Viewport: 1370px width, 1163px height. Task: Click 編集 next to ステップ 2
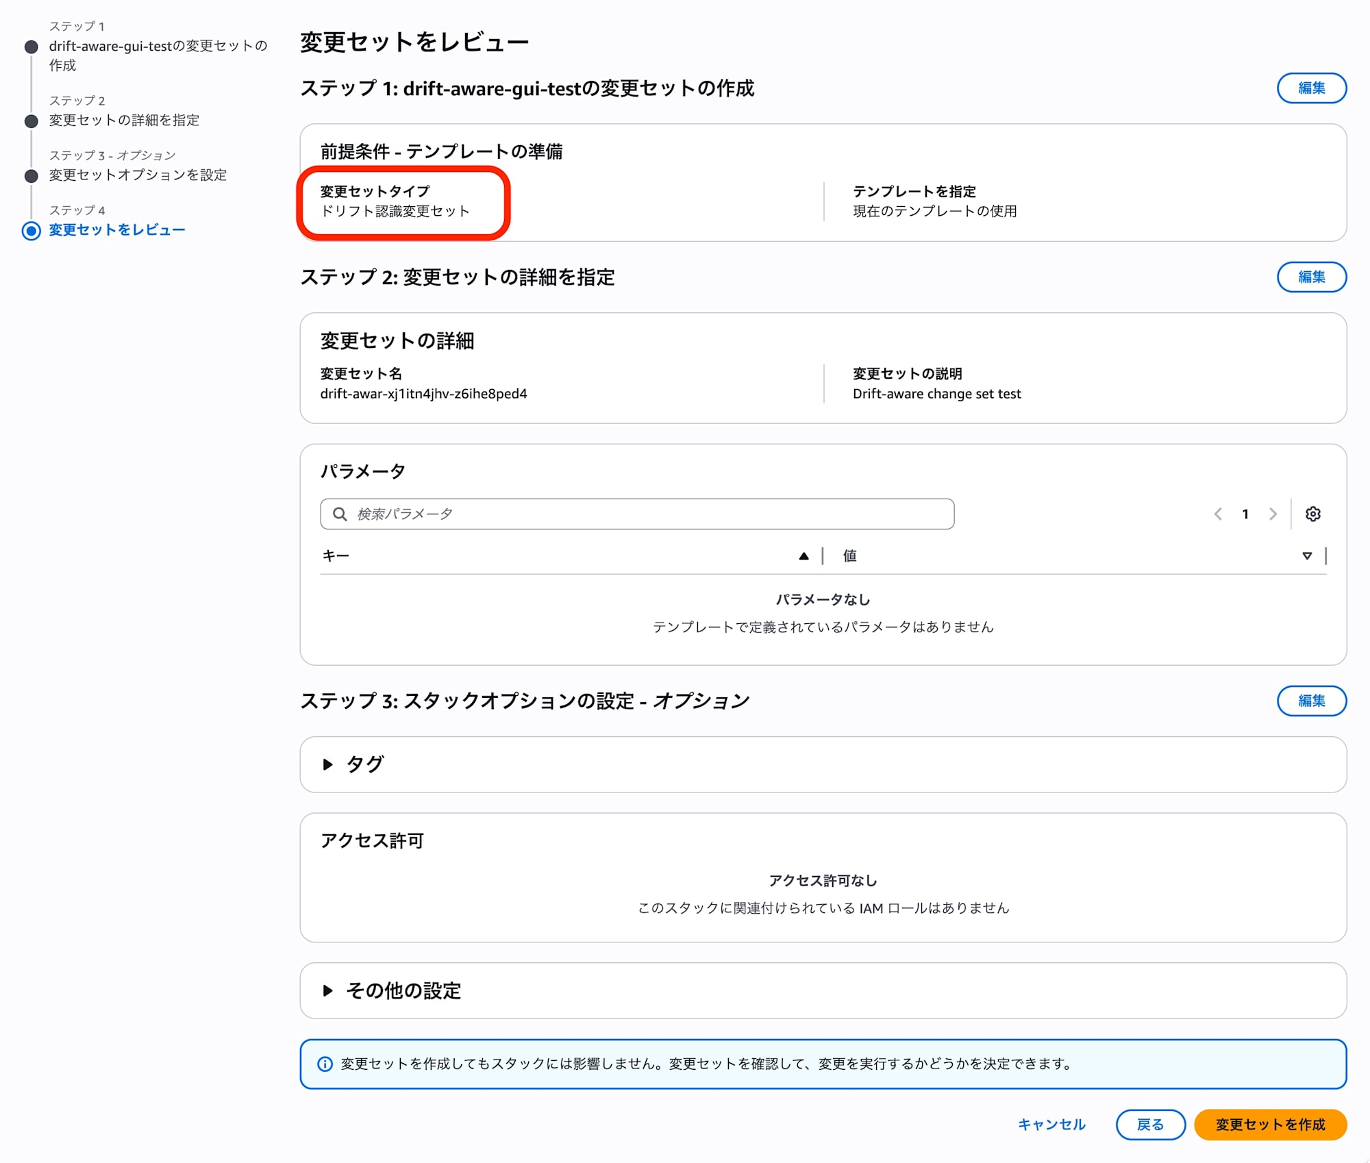click(1311, 277)
